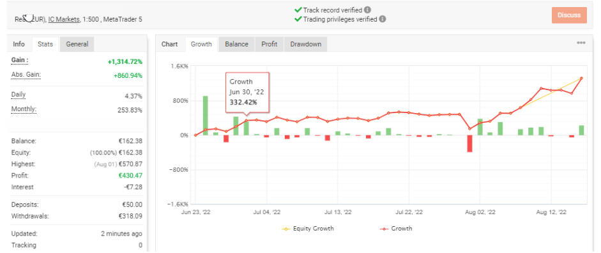Click info icon beside Track record verified

pos(368,10)
